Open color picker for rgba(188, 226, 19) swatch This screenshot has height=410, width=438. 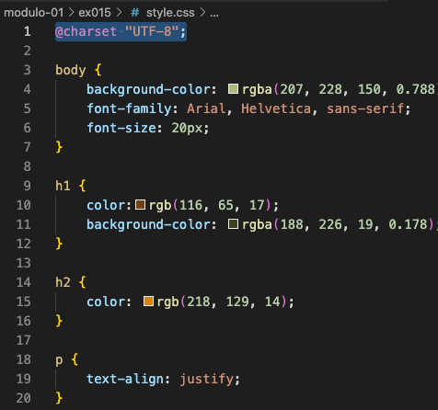[233, 224]
